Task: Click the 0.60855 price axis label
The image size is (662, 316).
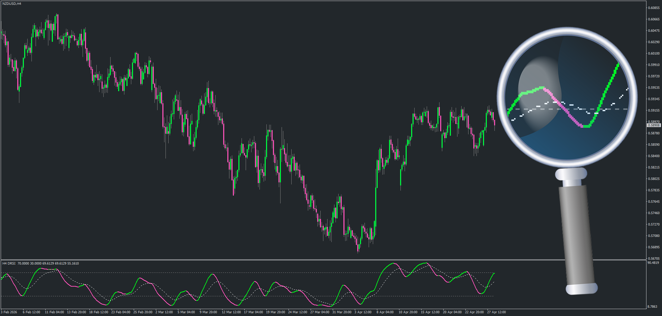Action: click(x=654, y=8)
